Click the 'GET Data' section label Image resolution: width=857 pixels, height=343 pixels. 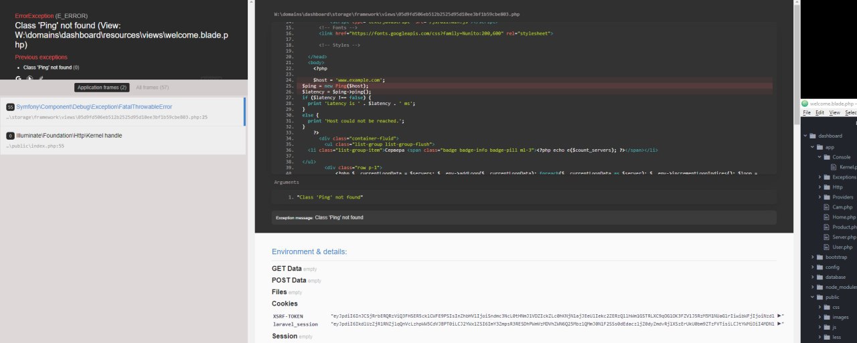click(x=287, y=268)
